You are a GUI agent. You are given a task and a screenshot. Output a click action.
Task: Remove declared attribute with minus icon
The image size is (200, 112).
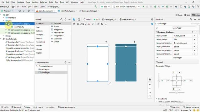pyautogui.click(x=197, y=32)
